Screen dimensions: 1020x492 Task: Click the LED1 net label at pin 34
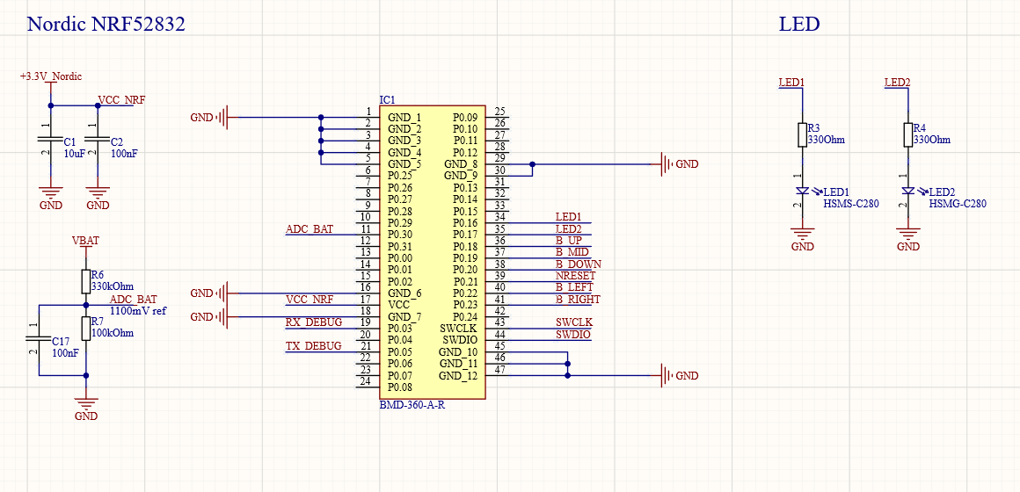(568, 216)
